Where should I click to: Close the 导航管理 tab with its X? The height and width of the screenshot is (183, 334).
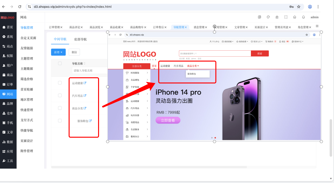click(186, 27)
